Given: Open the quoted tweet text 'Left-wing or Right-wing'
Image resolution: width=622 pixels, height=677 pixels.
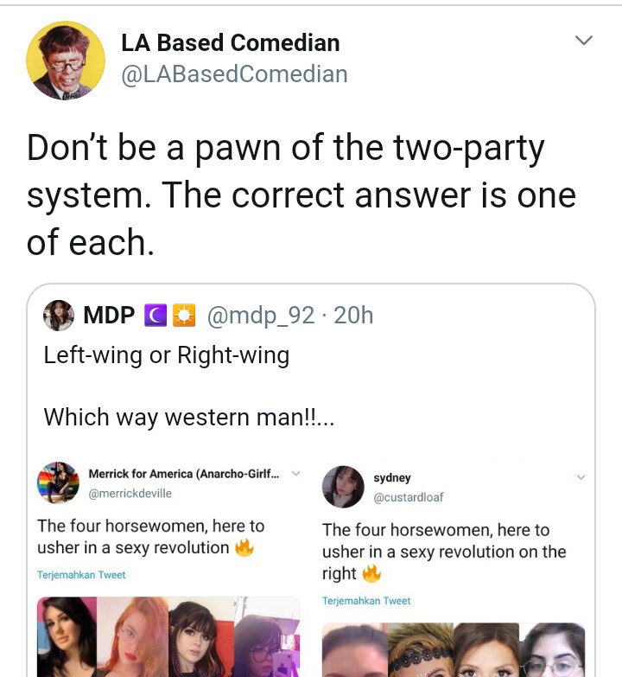Looking at the screenshot, I should (x=167, y=355).
